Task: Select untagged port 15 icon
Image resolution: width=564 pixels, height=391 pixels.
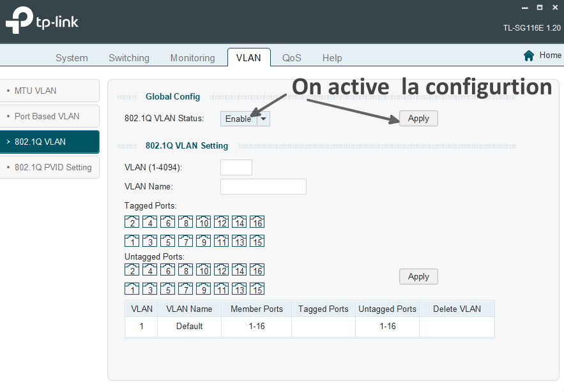Action: point(257,289)
